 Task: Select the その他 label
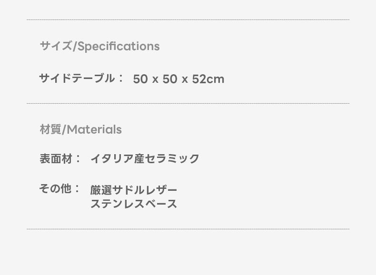pos(55,189)
